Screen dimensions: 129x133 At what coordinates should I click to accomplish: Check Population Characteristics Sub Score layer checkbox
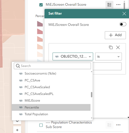(41, 125)
